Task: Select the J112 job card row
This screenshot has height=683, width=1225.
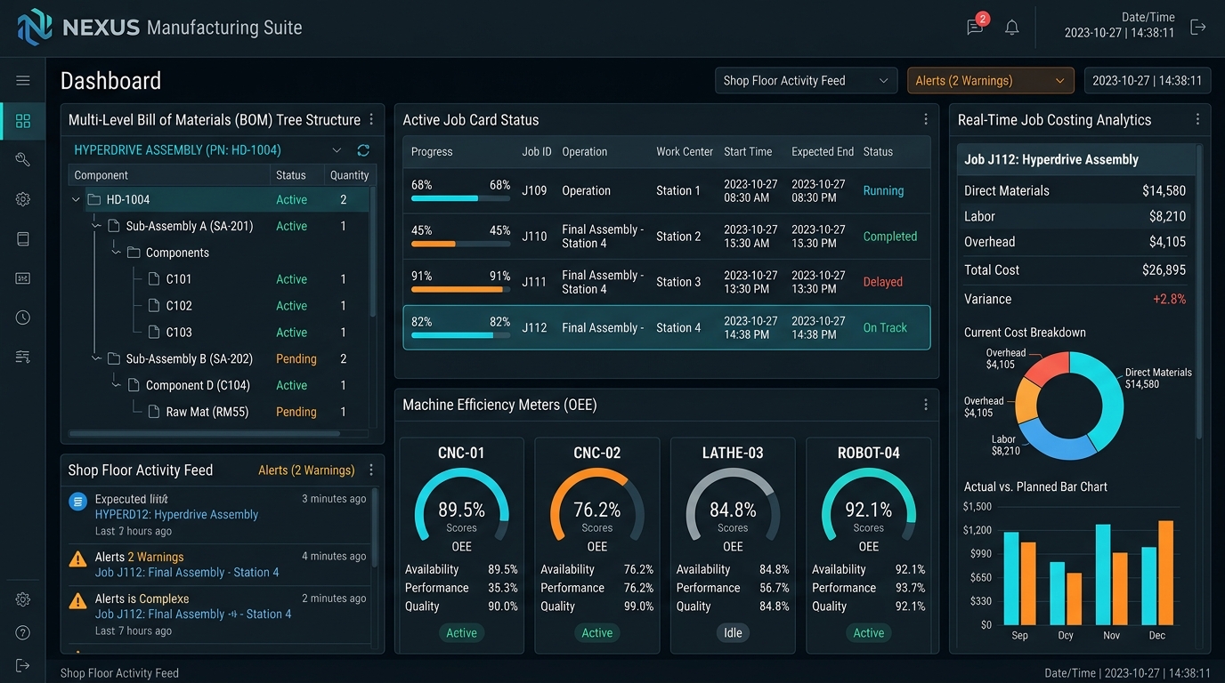Action: [667, 327]
